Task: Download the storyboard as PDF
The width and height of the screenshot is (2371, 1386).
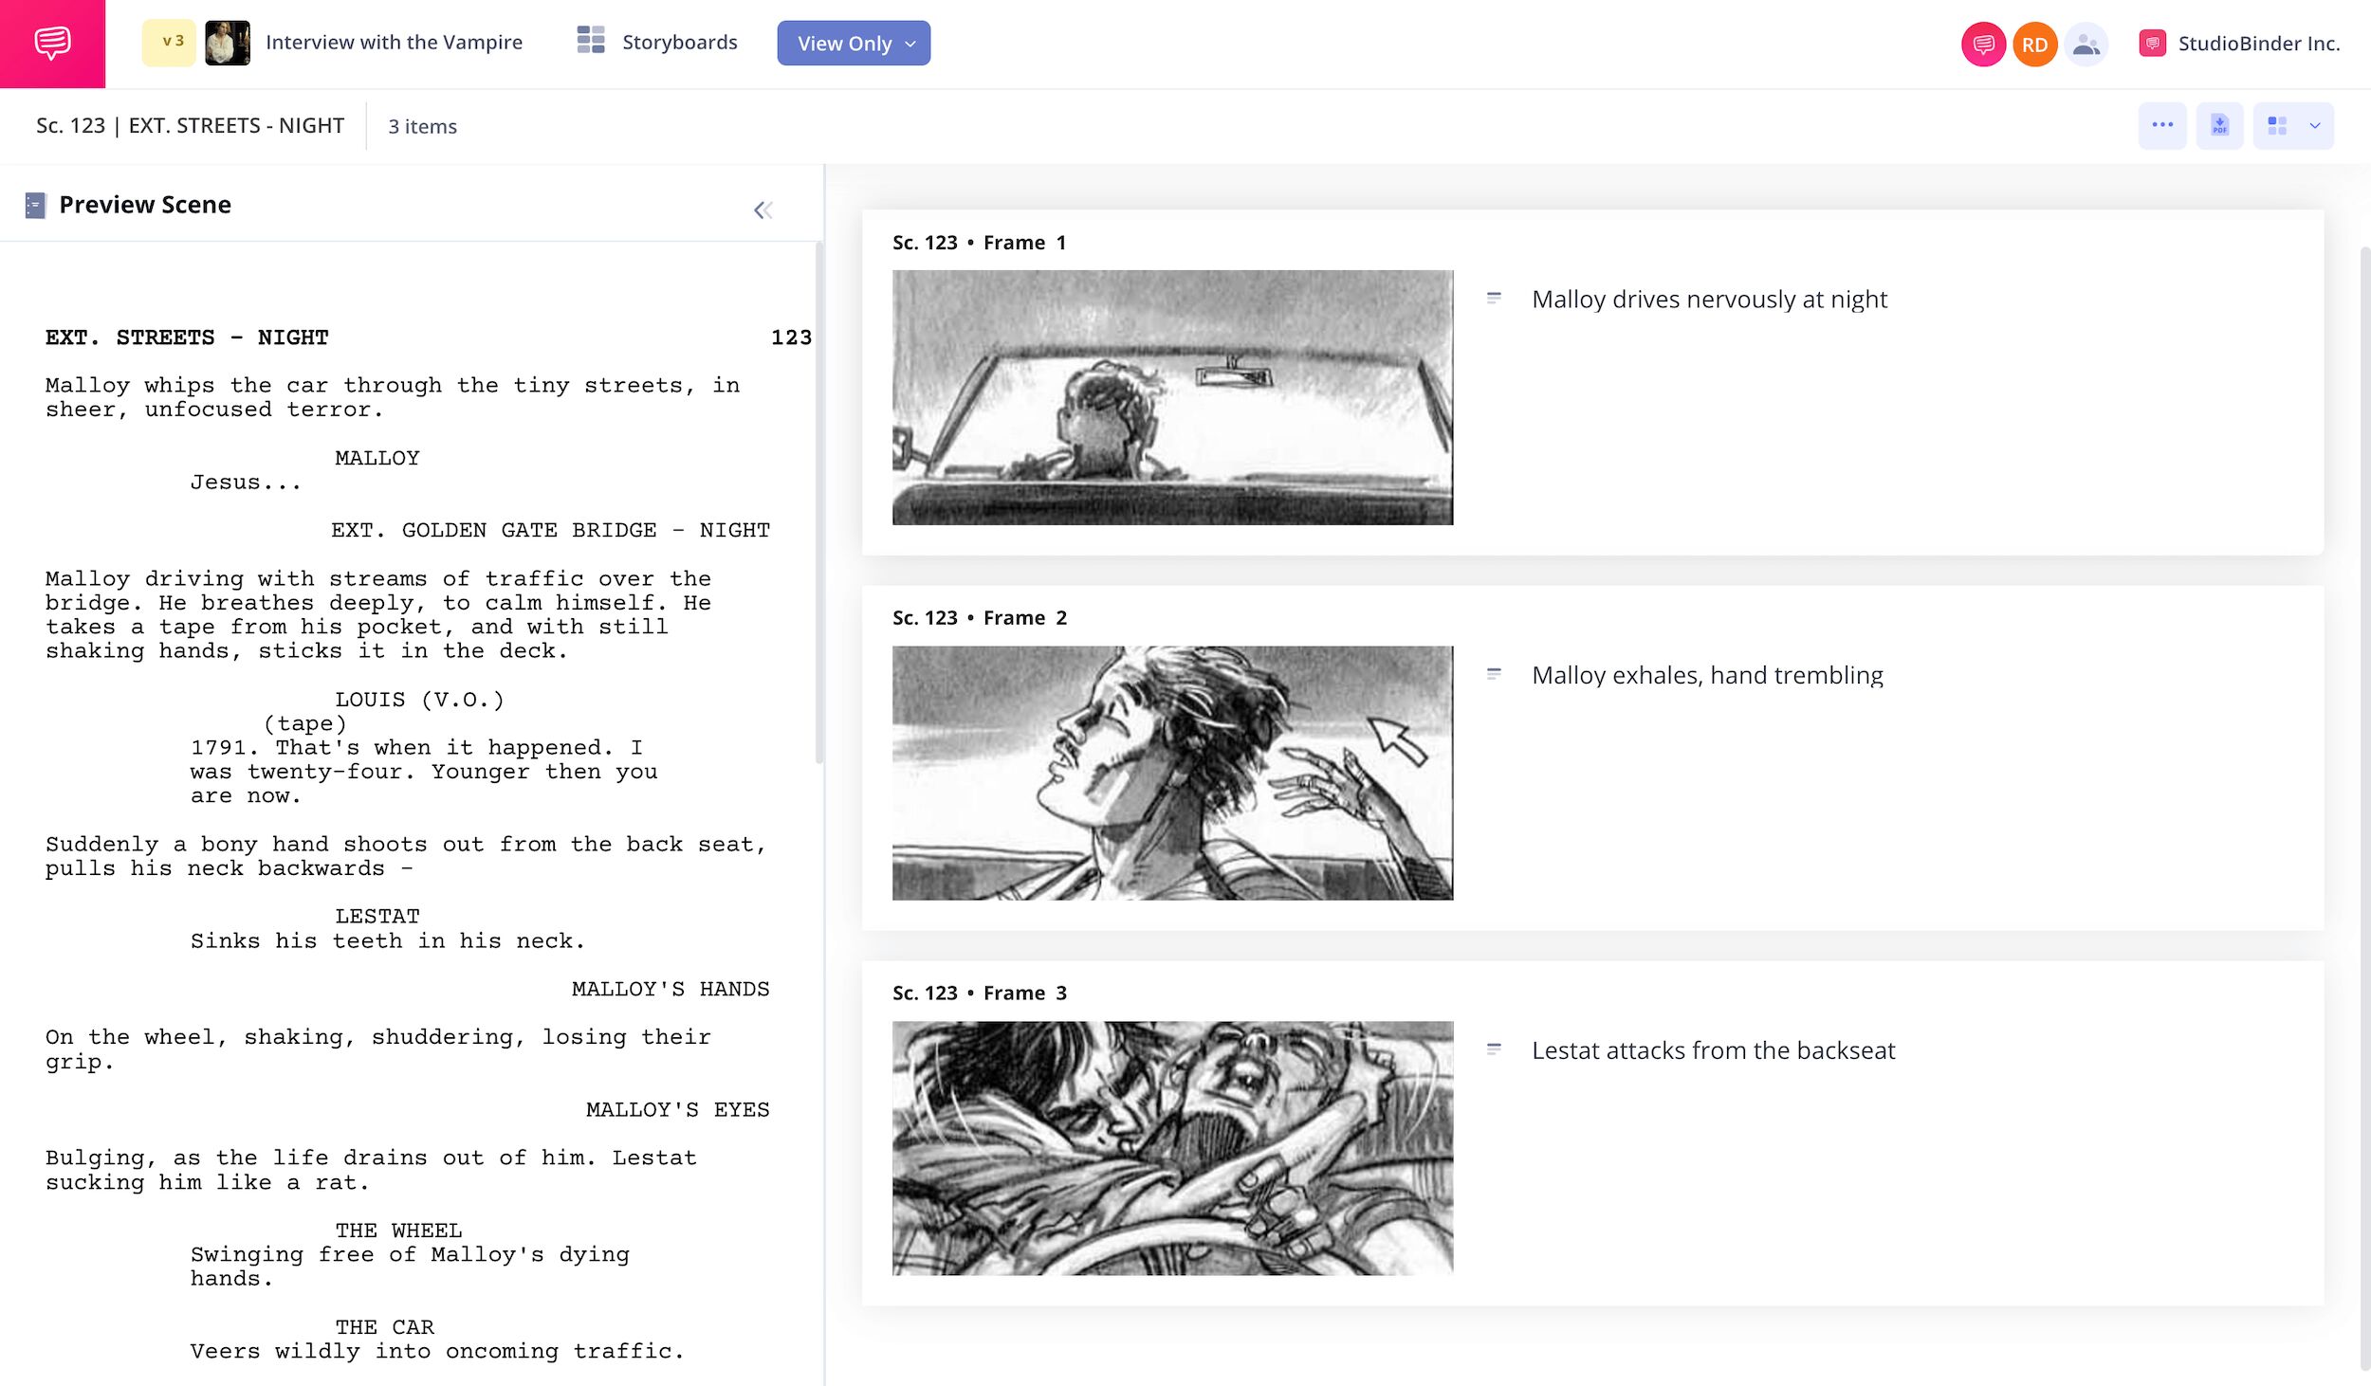Action: 2218,126
